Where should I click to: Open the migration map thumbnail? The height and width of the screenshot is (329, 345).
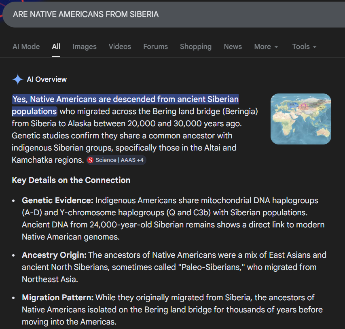click(301, 119)
